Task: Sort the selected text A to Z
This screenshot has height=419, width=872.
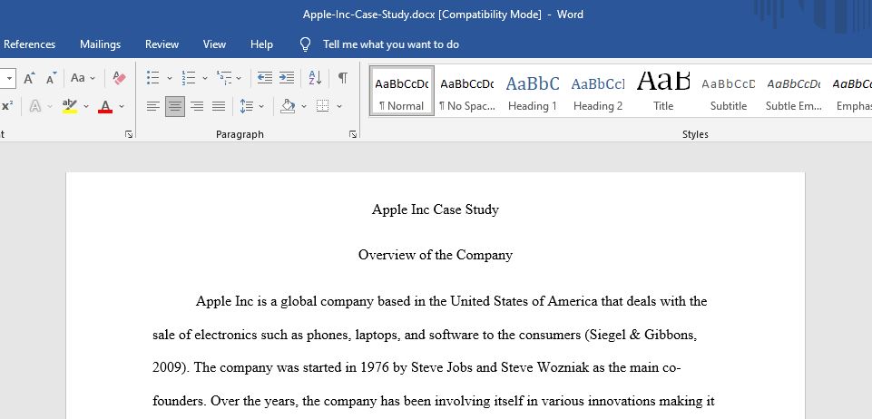Action: point(315,78)
